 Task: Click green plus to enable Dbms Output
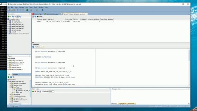33,92
